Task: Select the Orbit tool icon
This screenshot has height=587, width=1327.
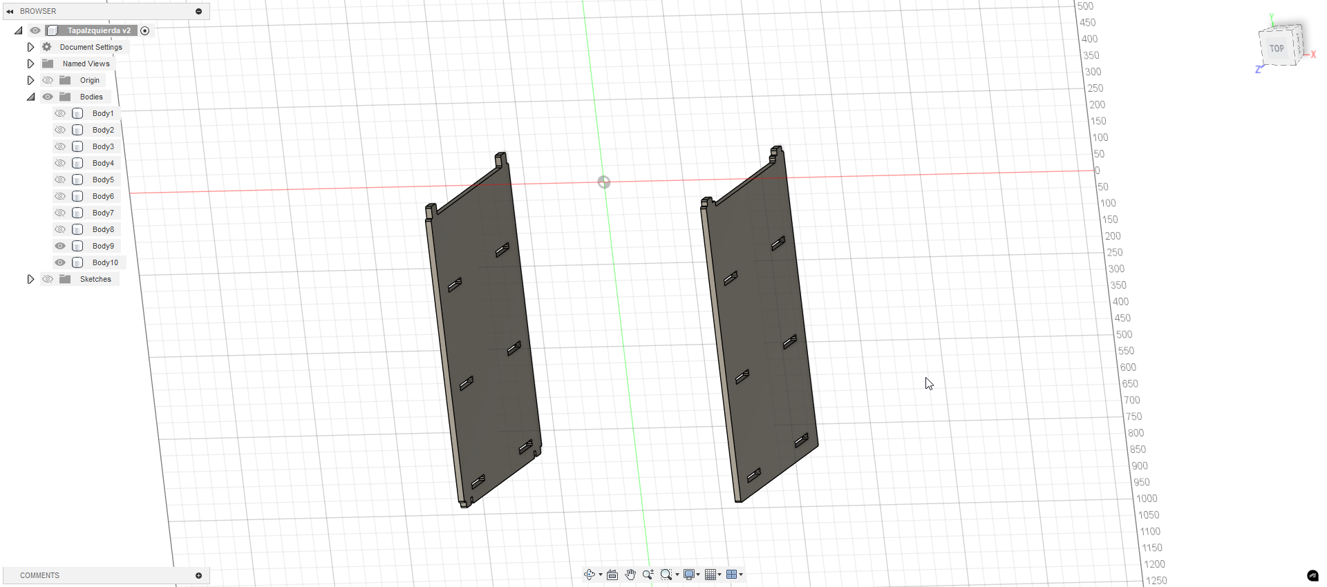Action: [590, 575]
